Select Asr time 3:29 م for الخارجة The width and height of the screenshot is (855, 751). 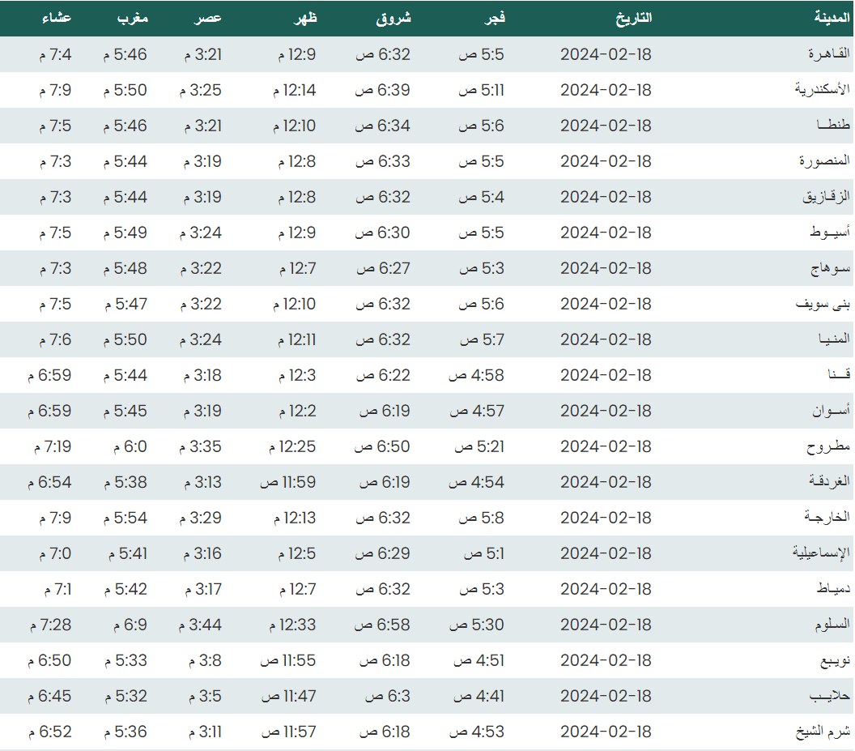[x=200, y=518]
